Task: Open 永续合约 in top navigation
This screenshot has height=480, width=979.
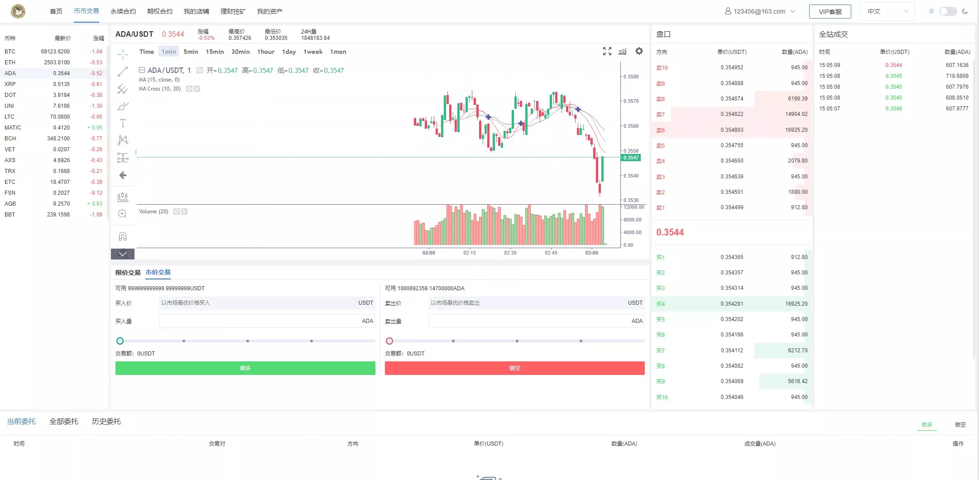Action: pos(123,11)
